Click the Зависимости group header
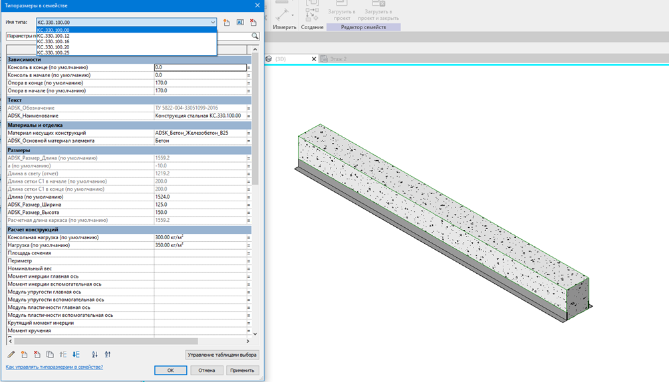The width and height of the screenshot is (669, 382). click(129, 60)
